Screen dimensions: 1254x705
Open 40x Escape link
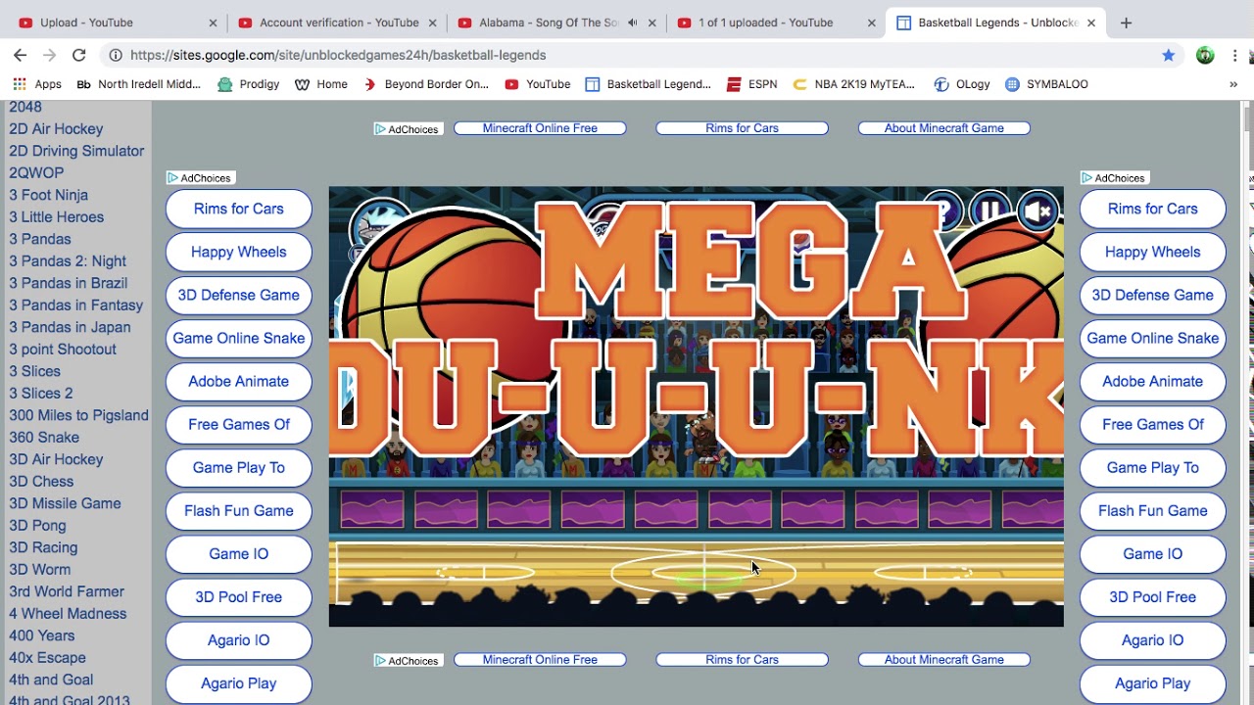[x=47, y=657]
